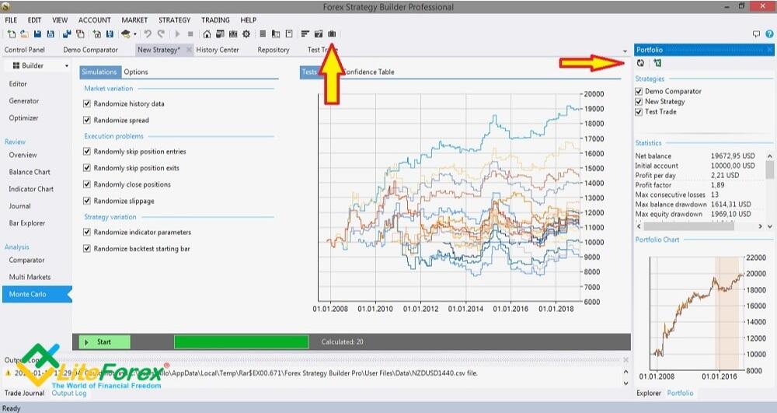The width and height of the screenshot is (777, 413).
Task: Click Output Log scroll down arrow
Action: click(625, 383)
